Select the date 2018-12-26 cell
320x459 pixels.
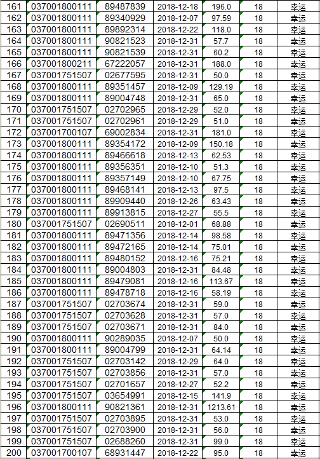[x=178, y=201]
